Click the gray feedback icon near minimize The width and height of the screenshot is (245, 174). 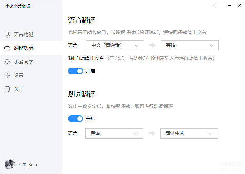pyautogui.click(x=214, y=5)
